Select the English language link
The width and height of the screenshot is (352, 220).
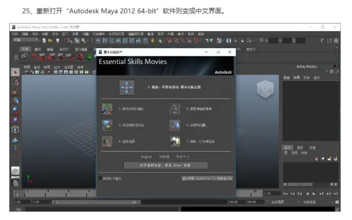pos(146,157)
